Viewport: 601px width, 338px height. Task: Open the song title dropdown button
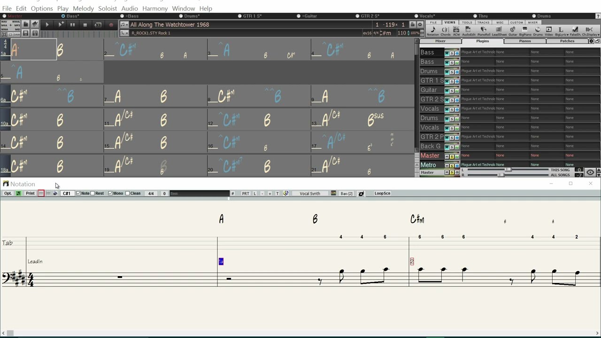[124, 24]
